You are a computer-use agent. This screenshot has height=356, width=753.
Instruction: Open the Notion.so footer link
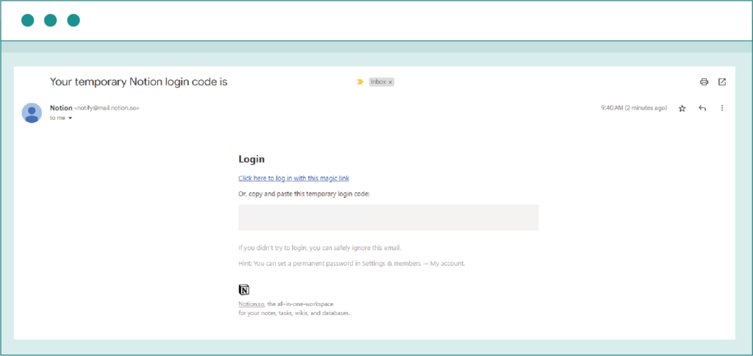pos(251,304)
